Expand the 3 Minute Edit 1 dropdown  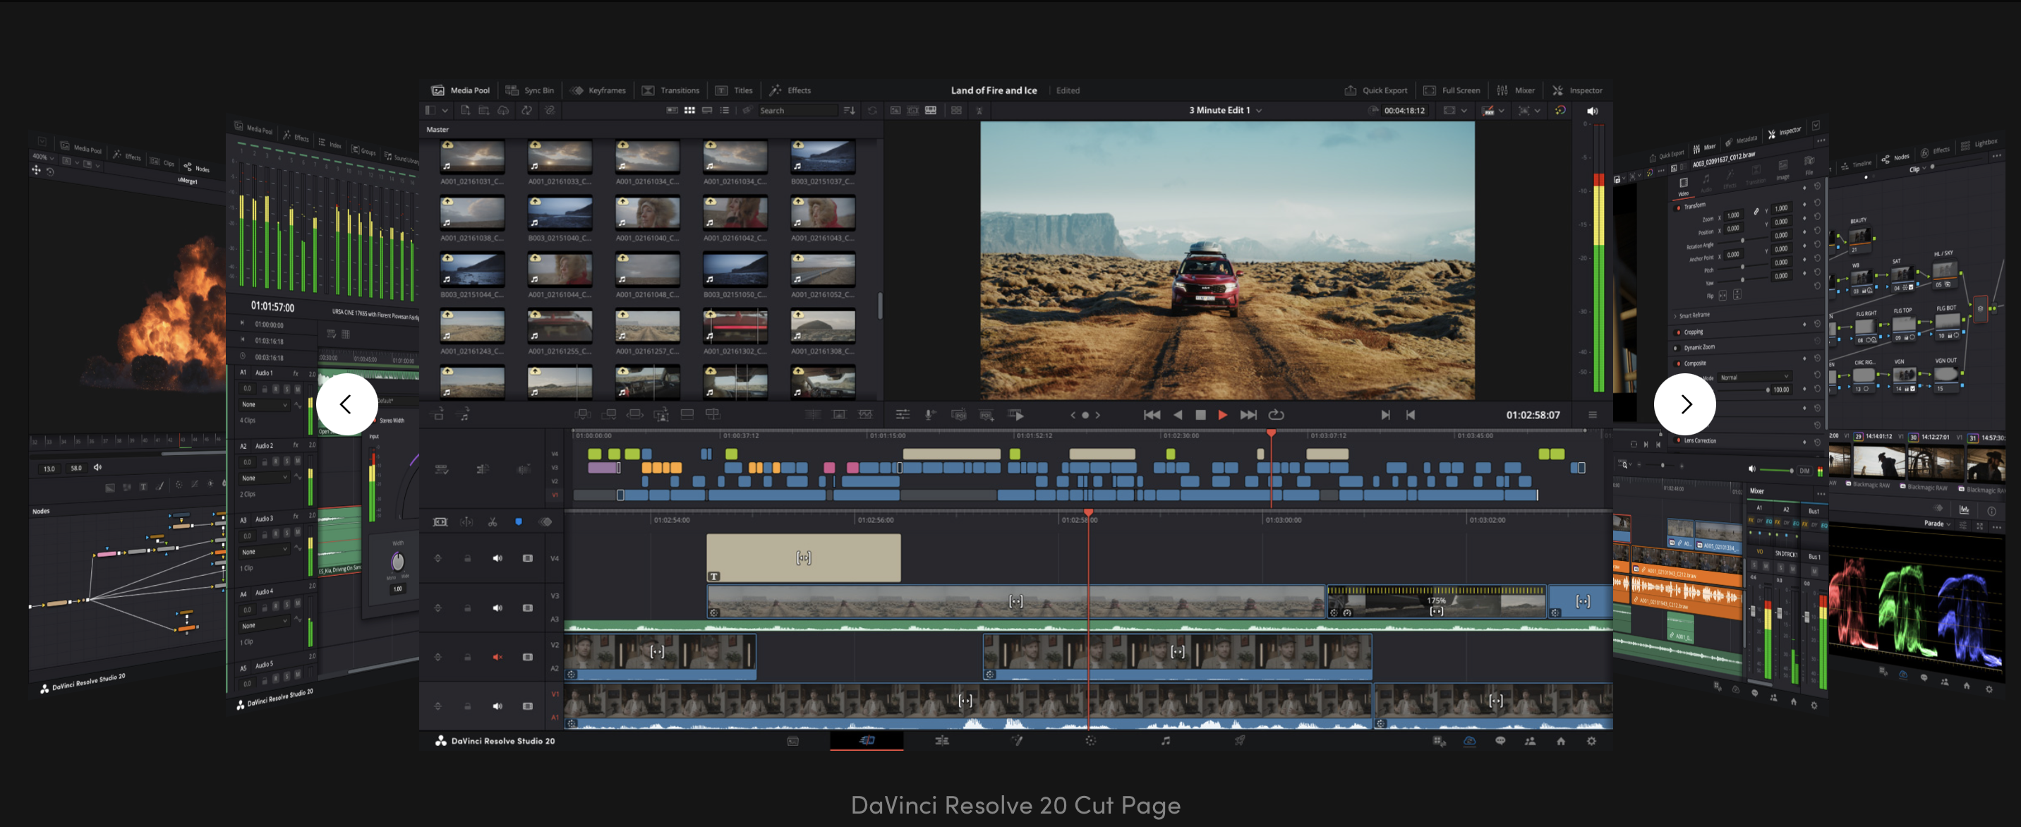tap(1259, 111)
